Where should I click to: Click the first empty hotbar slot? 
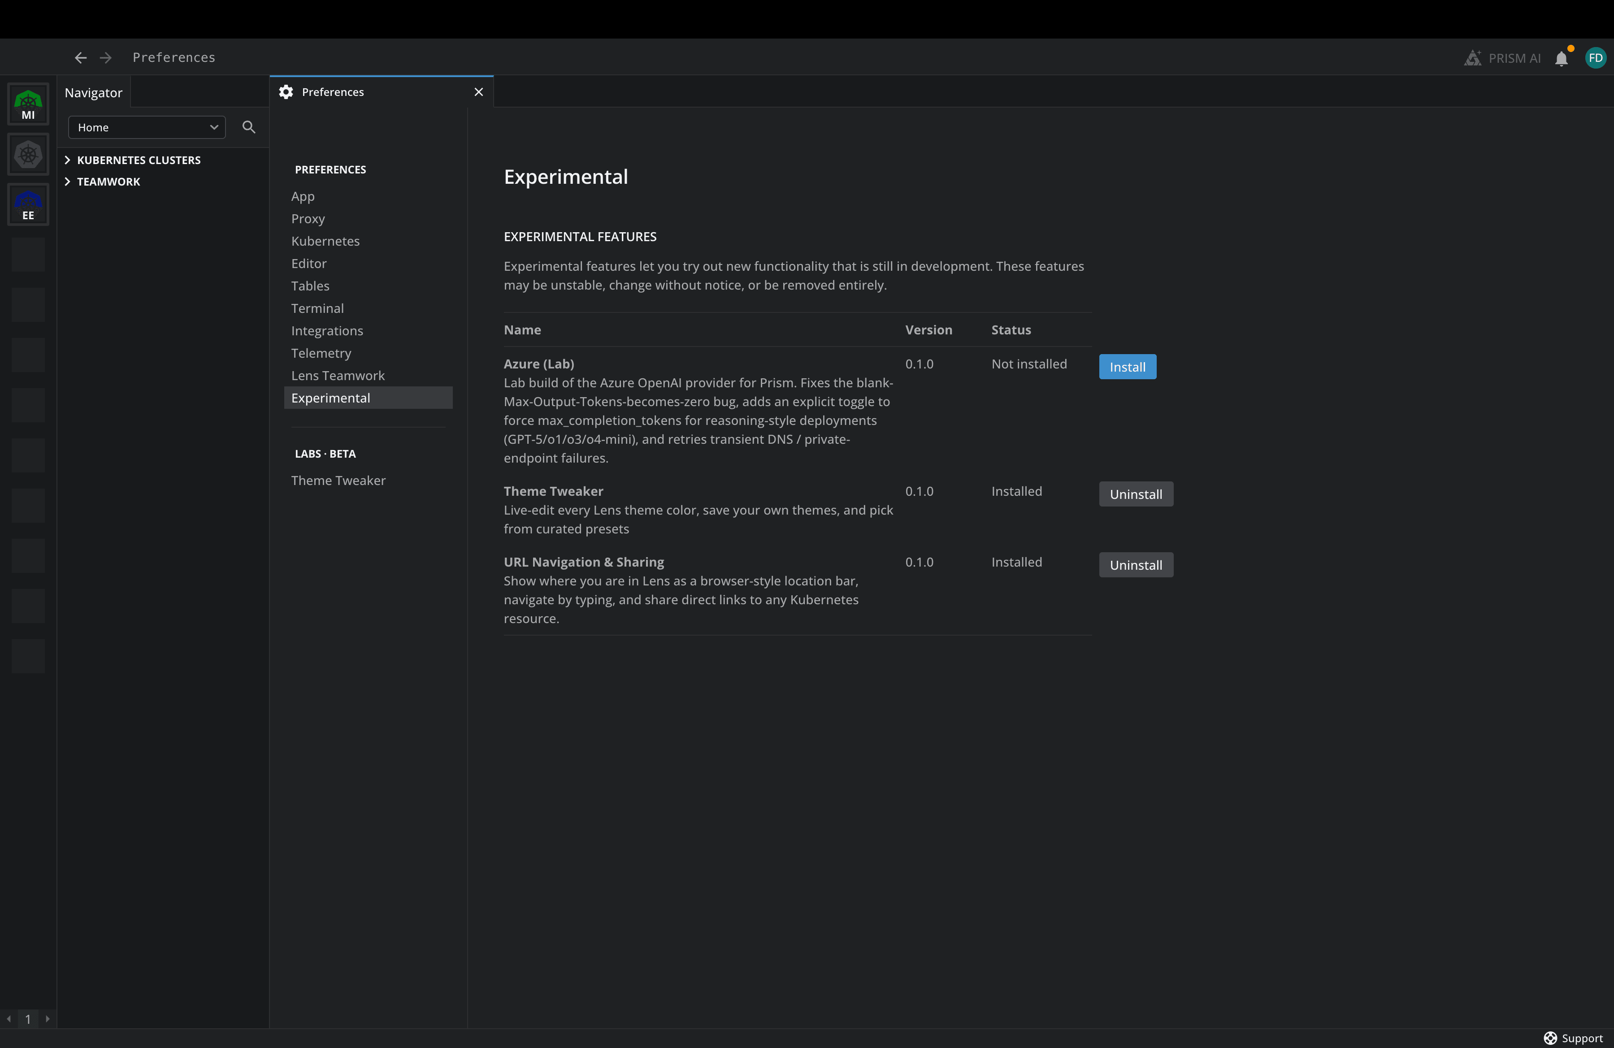tap(28, 255)
